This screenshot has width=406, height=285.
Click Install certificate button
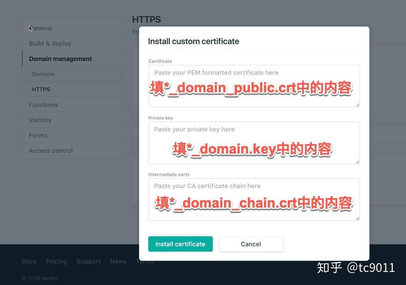(x=180, y=244)
